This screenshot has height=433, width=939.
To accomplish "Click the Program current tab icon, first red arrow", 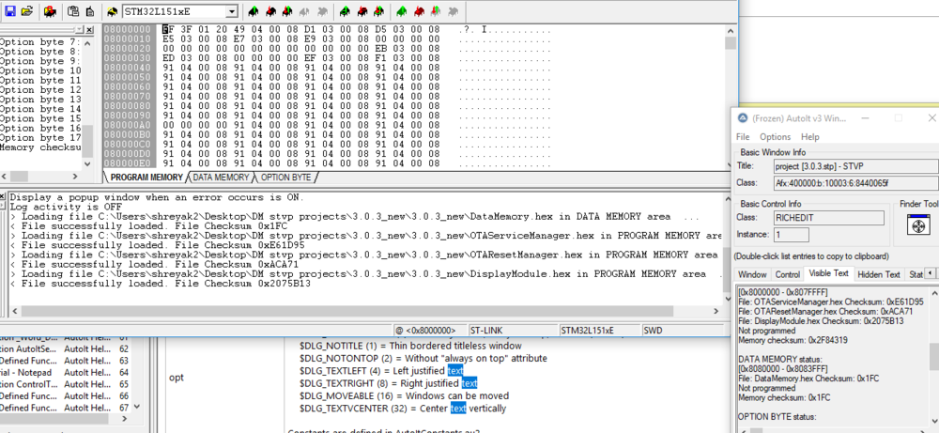I will click(x=270, y=10).
